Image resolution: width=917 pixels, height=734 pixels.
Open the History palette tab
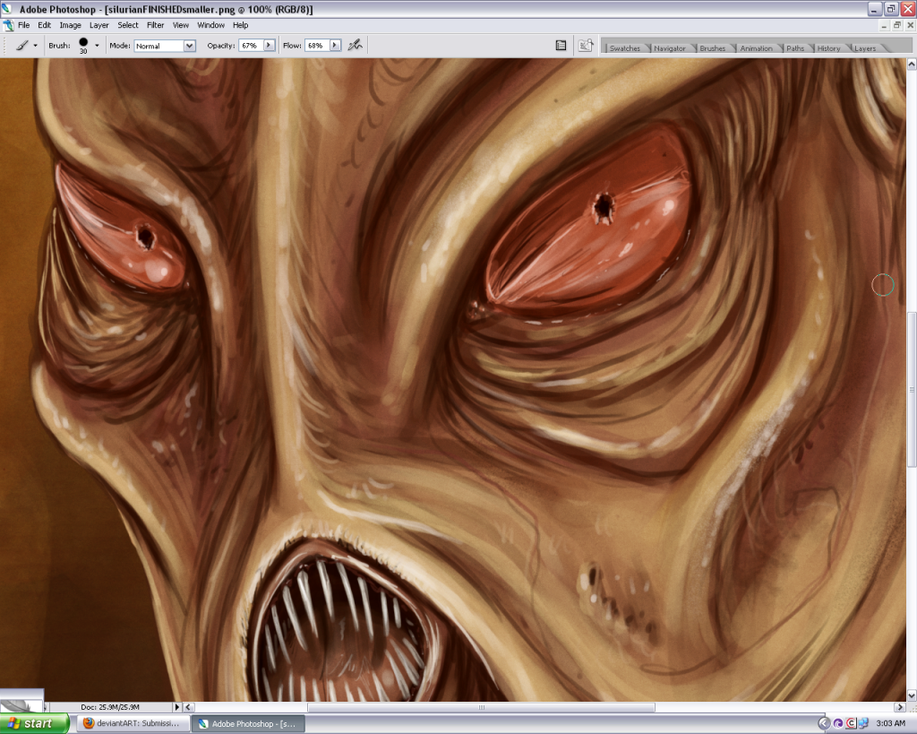[828, 48]
